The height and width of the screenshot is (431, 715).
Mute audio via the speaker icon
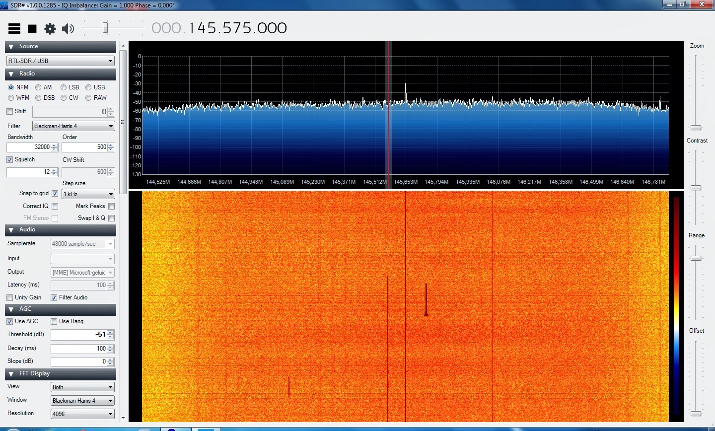68,29
